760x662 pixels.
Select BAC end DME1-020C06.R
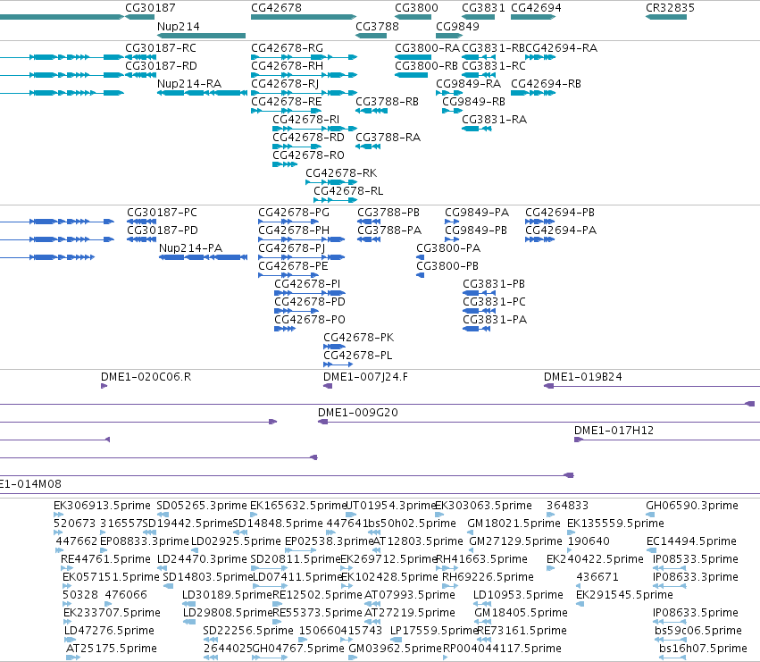point(146,377)
